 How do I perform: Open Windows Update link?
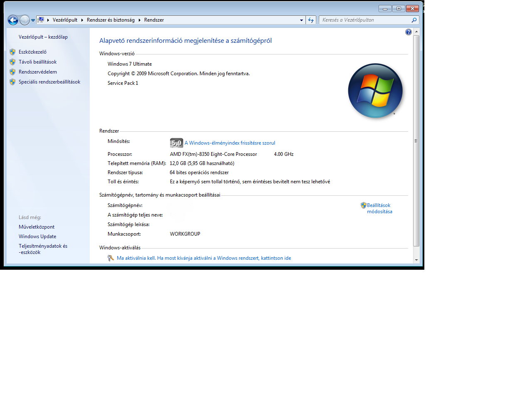pos(37,236)
